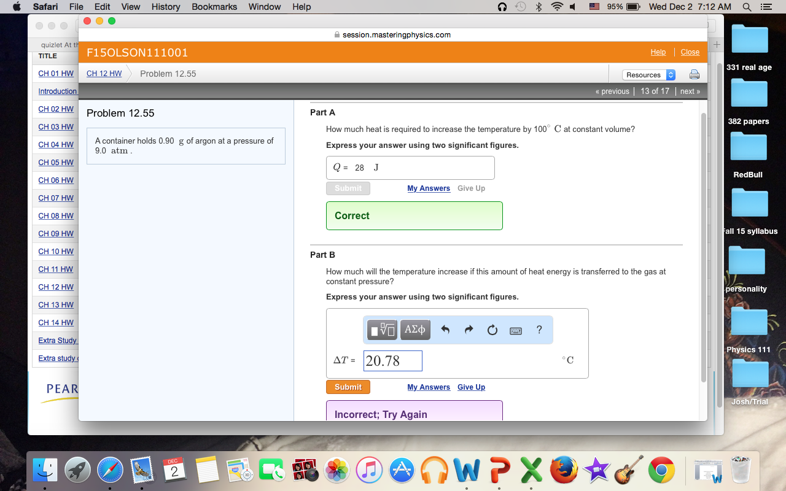Open Safari compass icon in dock
Image resolution: width=786 pixels, height=491 pixels.
111,470
